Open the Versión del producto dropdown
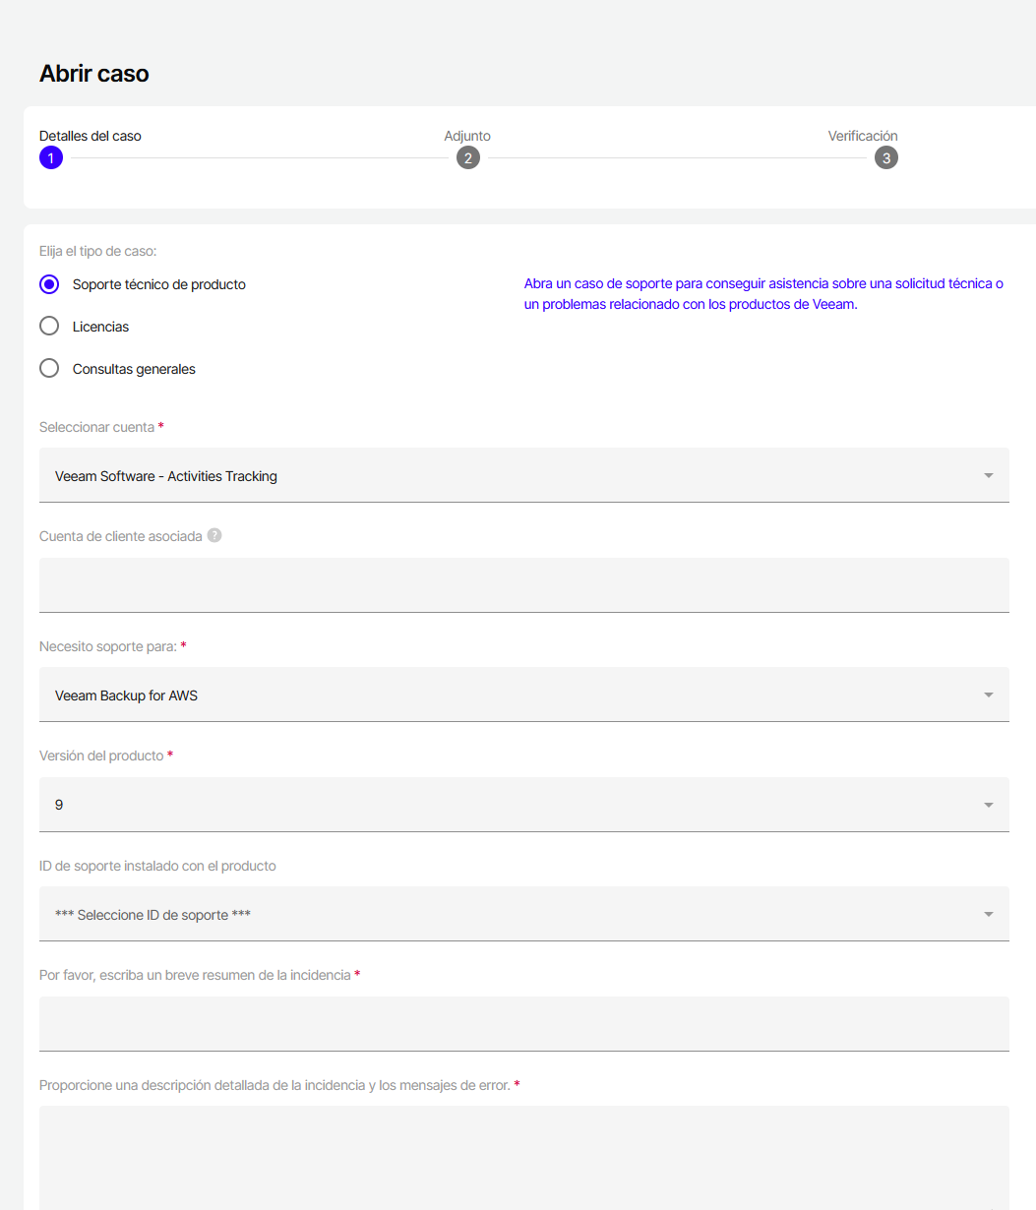1036x1210 pixels. pyautogui.click(x=523, y=805)
